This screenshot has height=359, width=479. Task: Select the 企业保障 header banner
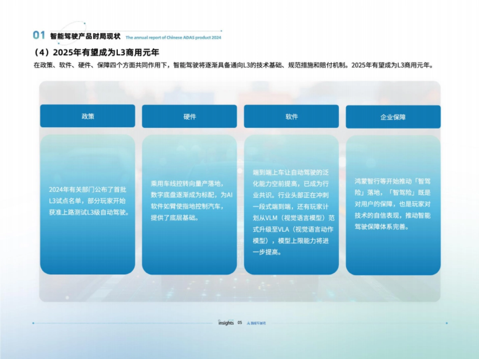tap(394, 116)
